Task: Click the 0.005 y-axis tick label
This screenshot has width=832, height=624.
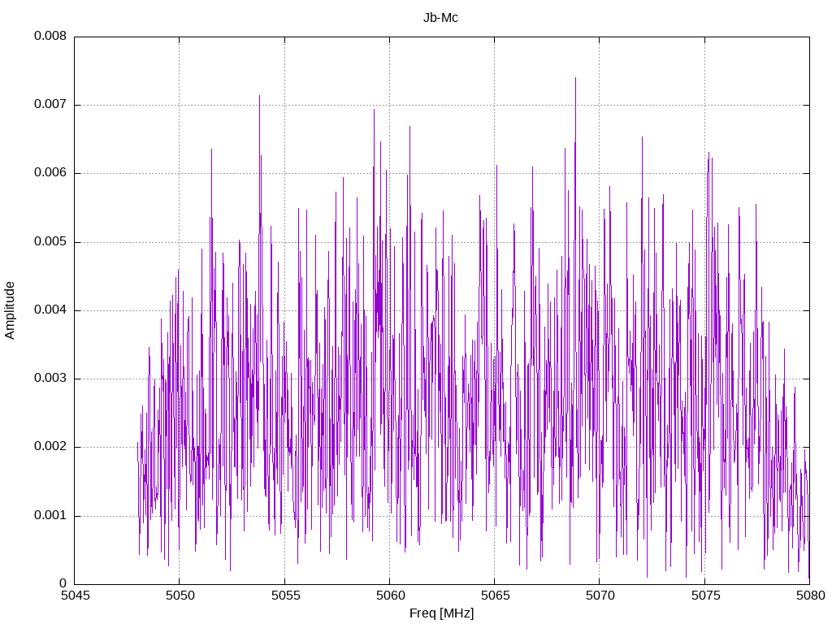Action: coord(50,241)
